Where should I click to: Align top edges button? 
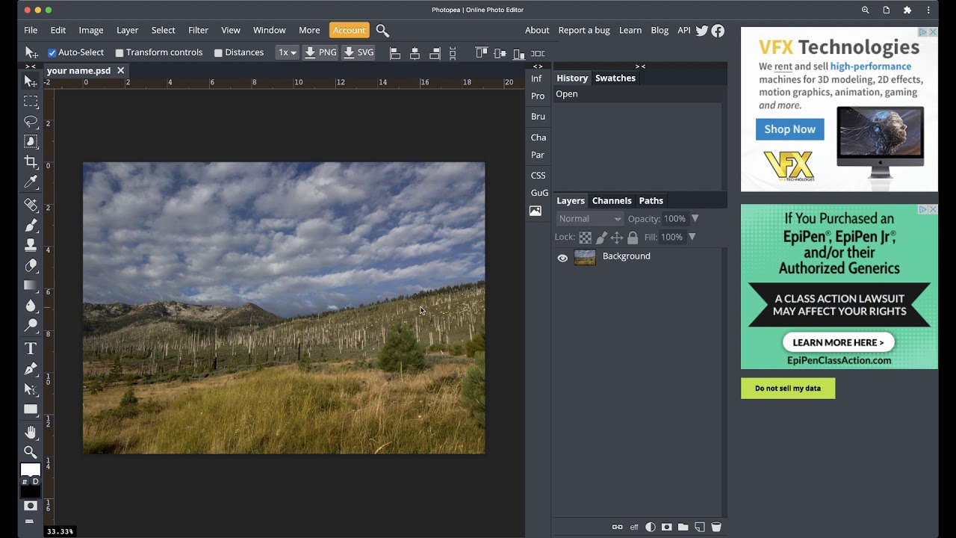coord(481,53)
